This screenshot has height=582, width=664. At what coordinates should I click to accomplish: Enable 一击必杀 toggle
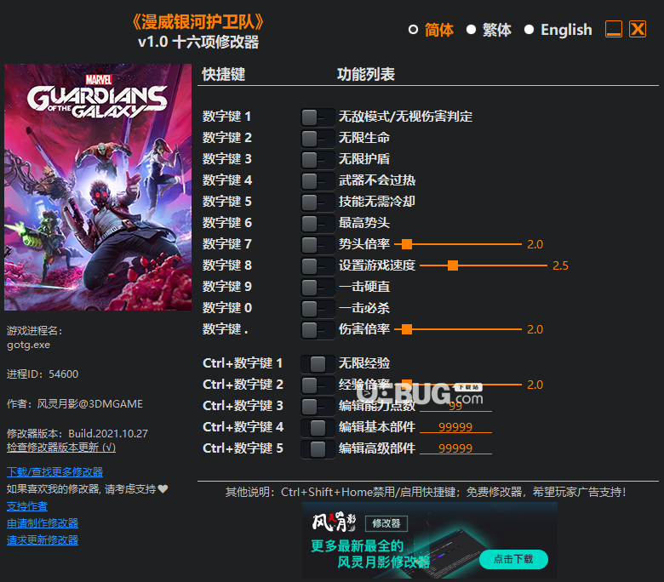tap(318, 309)
